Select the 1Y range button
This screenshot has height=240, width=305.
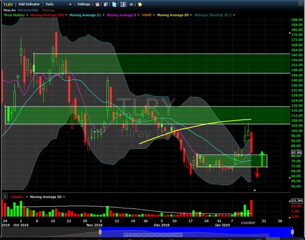point(132,234)
